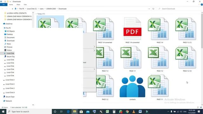Refresh the Downloads folder
This screenshot has width=203, height=114.
[153, 9]
